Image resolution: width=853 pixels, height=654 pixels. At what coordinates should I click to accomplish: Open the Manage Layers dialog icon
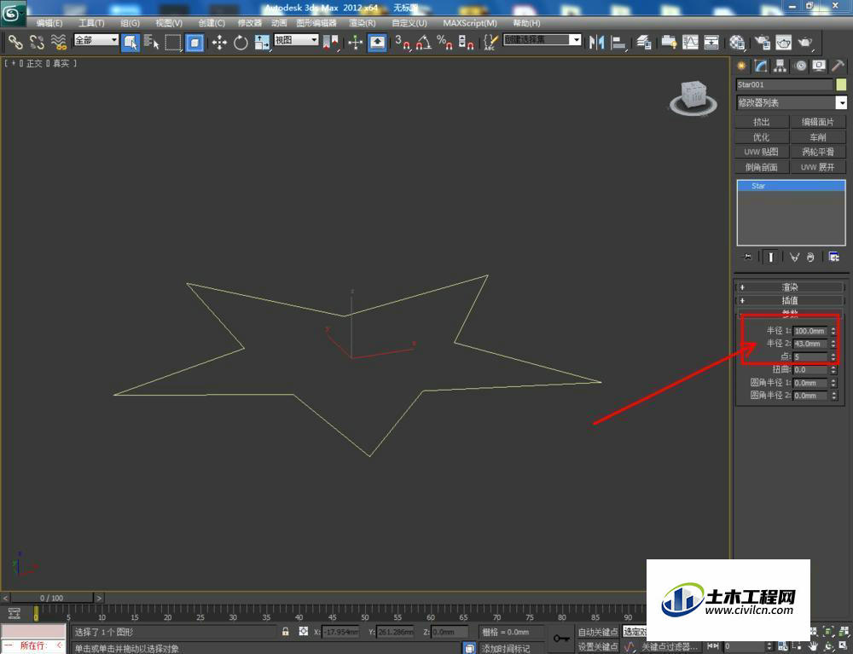[x=643, y=42]
